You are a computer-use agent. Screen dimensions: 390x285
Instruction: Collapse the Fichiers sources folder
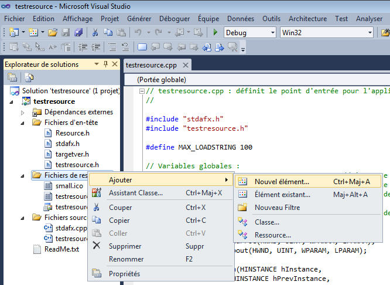[23, 218]
